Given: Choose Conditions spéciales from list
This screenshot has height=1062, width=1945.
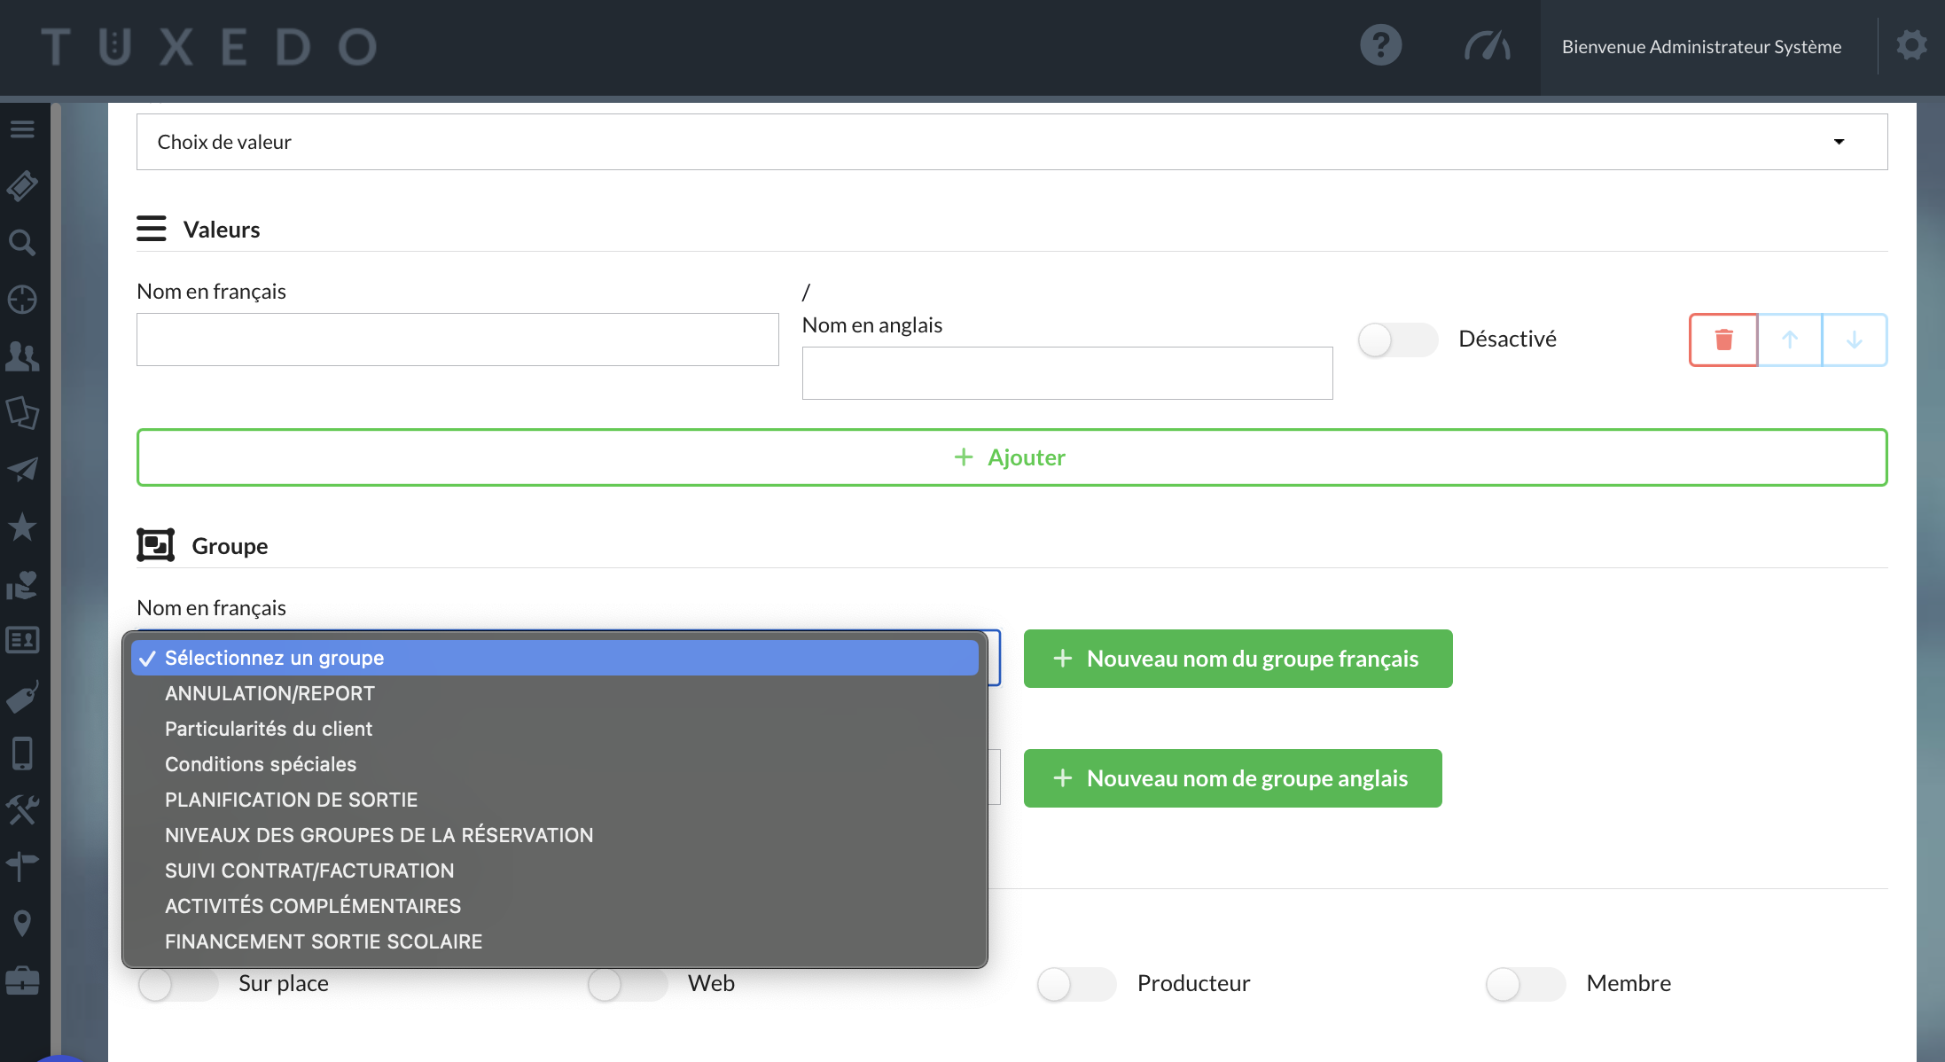Looking at the screenshot, I should [261, 764].
